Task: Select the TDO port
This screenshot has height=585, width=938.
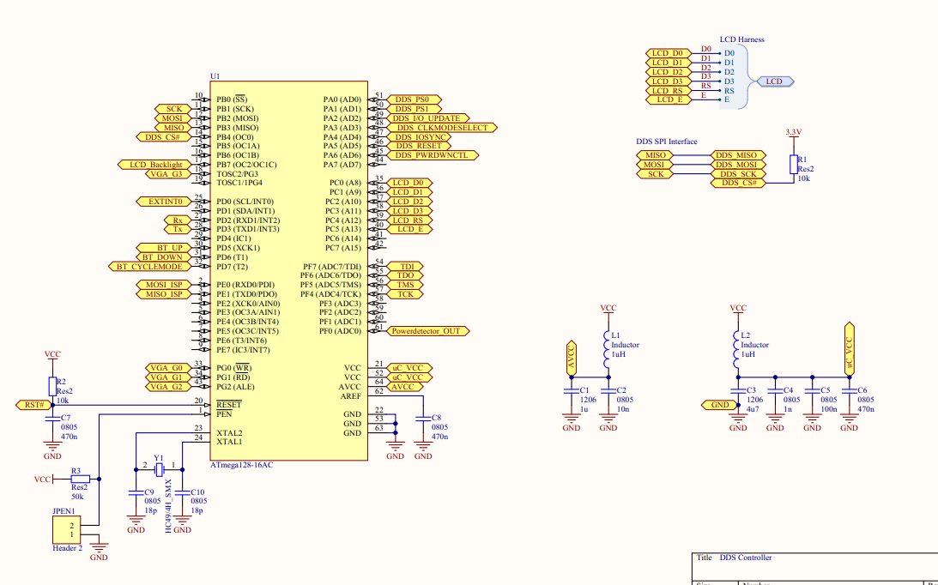Action: 405,275
